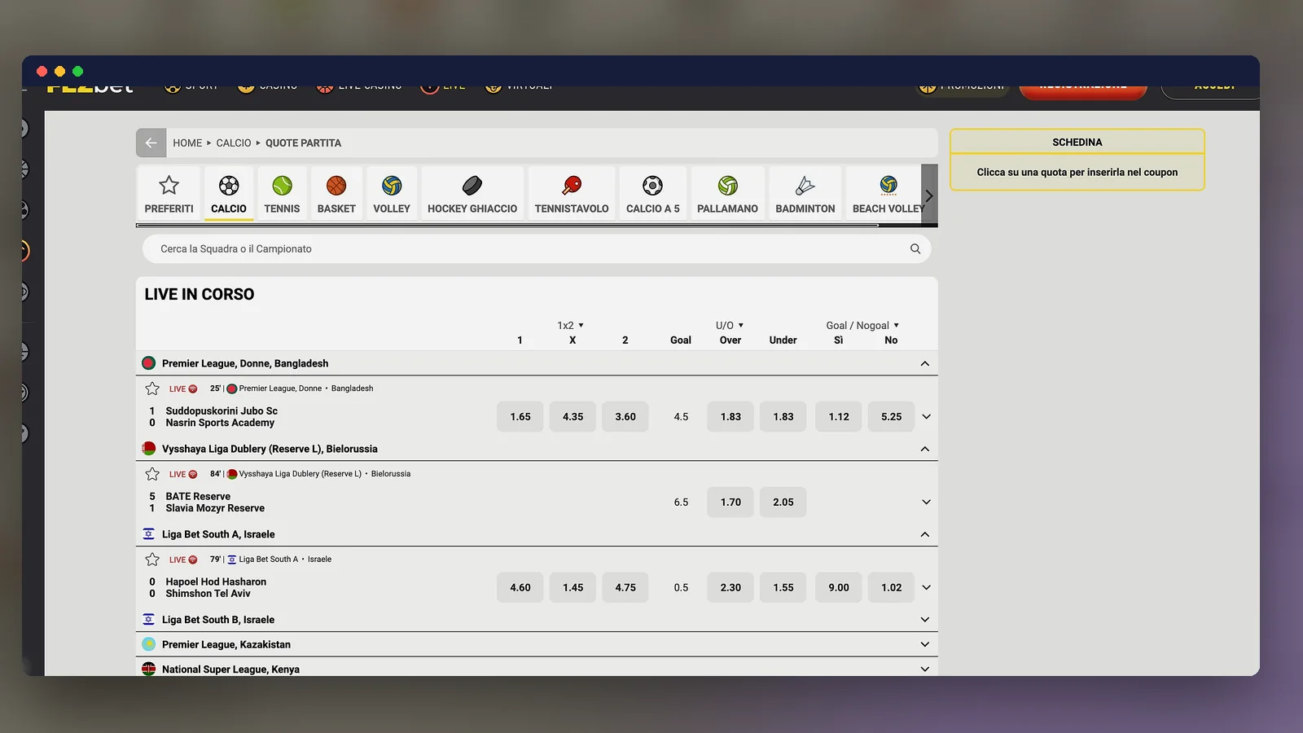Open the 1x2 market dropdown
This screenshot has height=733, width=1303.
click(571, 325)
